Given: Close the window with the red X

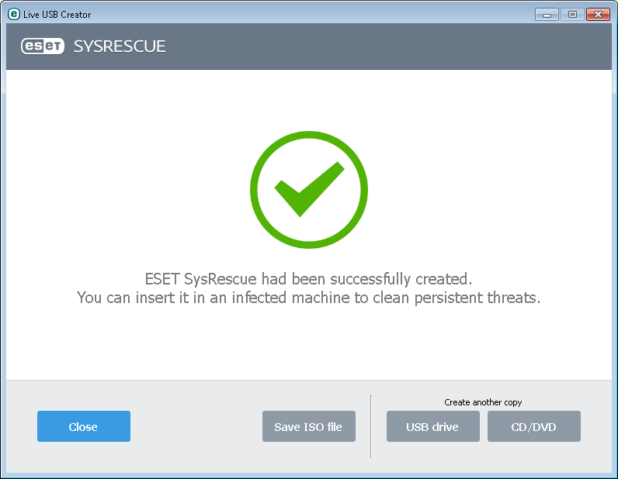Looking at the screenshot, I should (x=598, y=14).
